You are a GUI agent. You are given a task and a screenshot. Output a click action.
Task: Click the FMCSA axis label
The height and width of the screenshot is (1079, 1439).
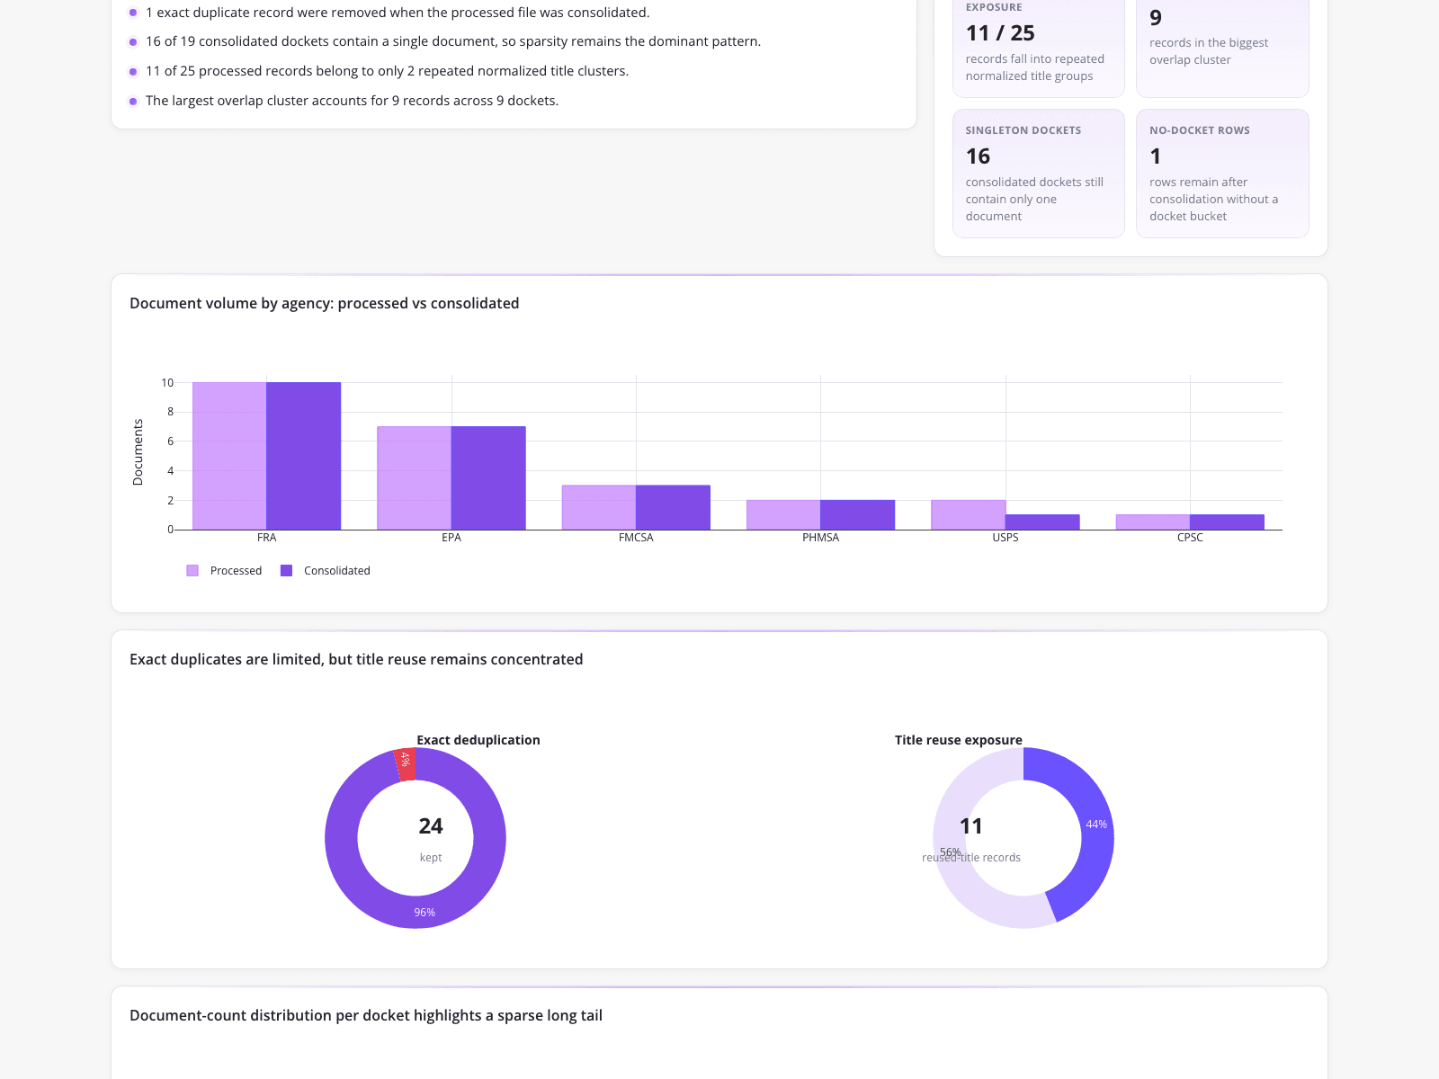tap(636, 538)
